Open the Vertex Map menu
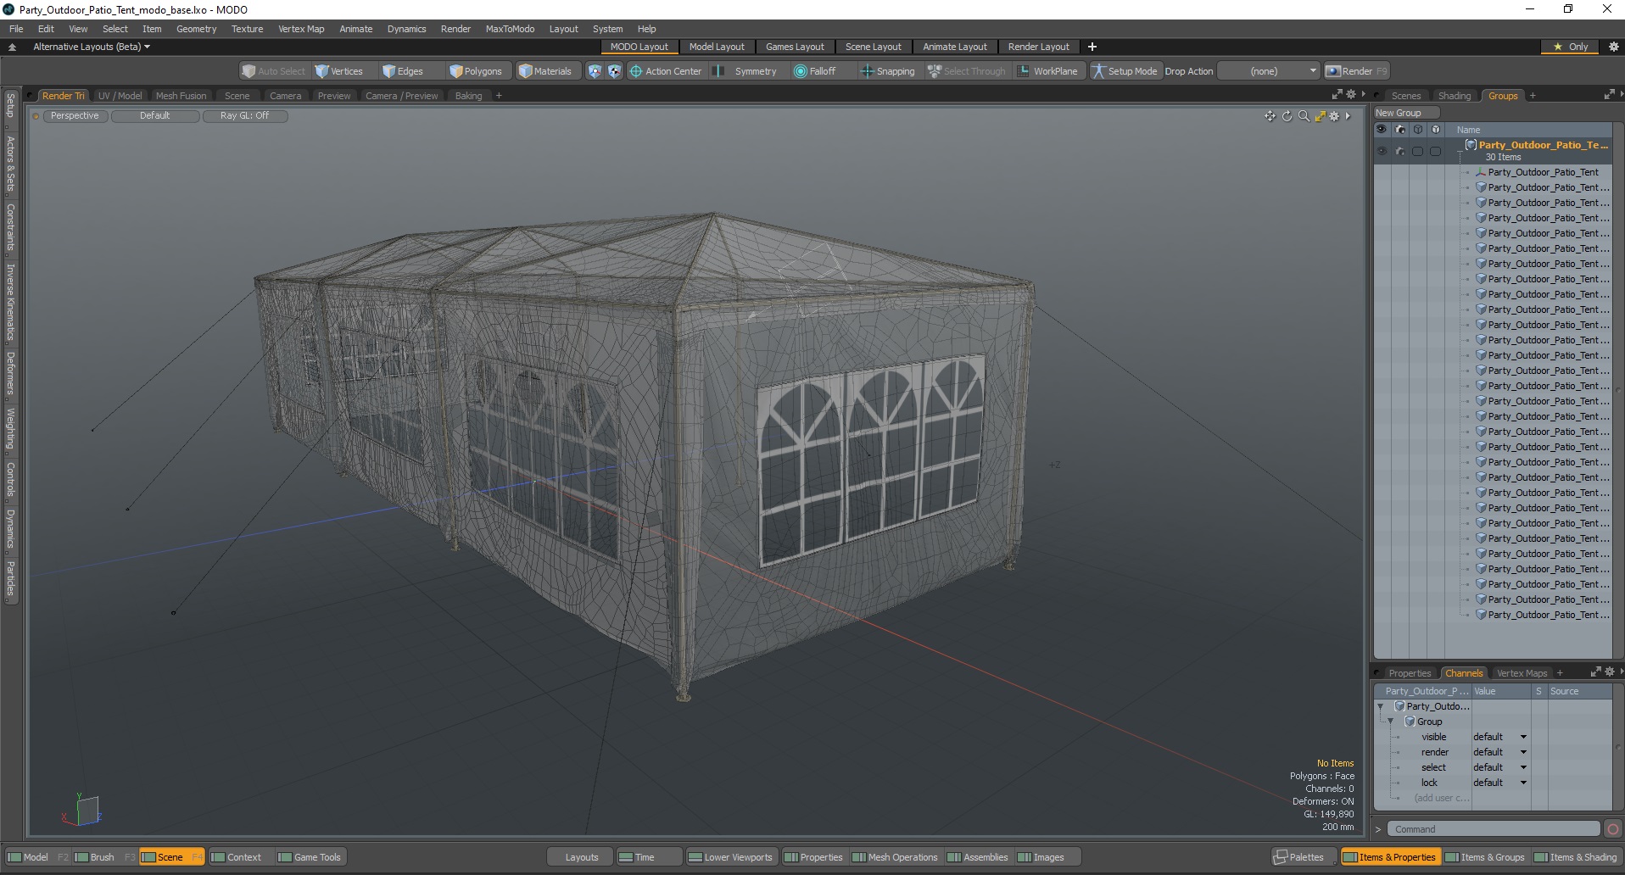 (x=301, y=29)
